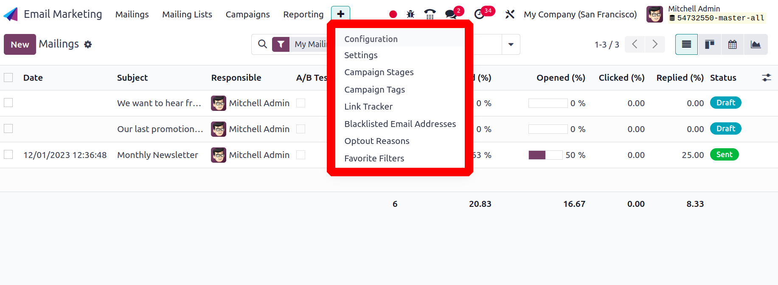Open the Mailings gear actions icon
The image size is (778, 285).
pos(88,44)
